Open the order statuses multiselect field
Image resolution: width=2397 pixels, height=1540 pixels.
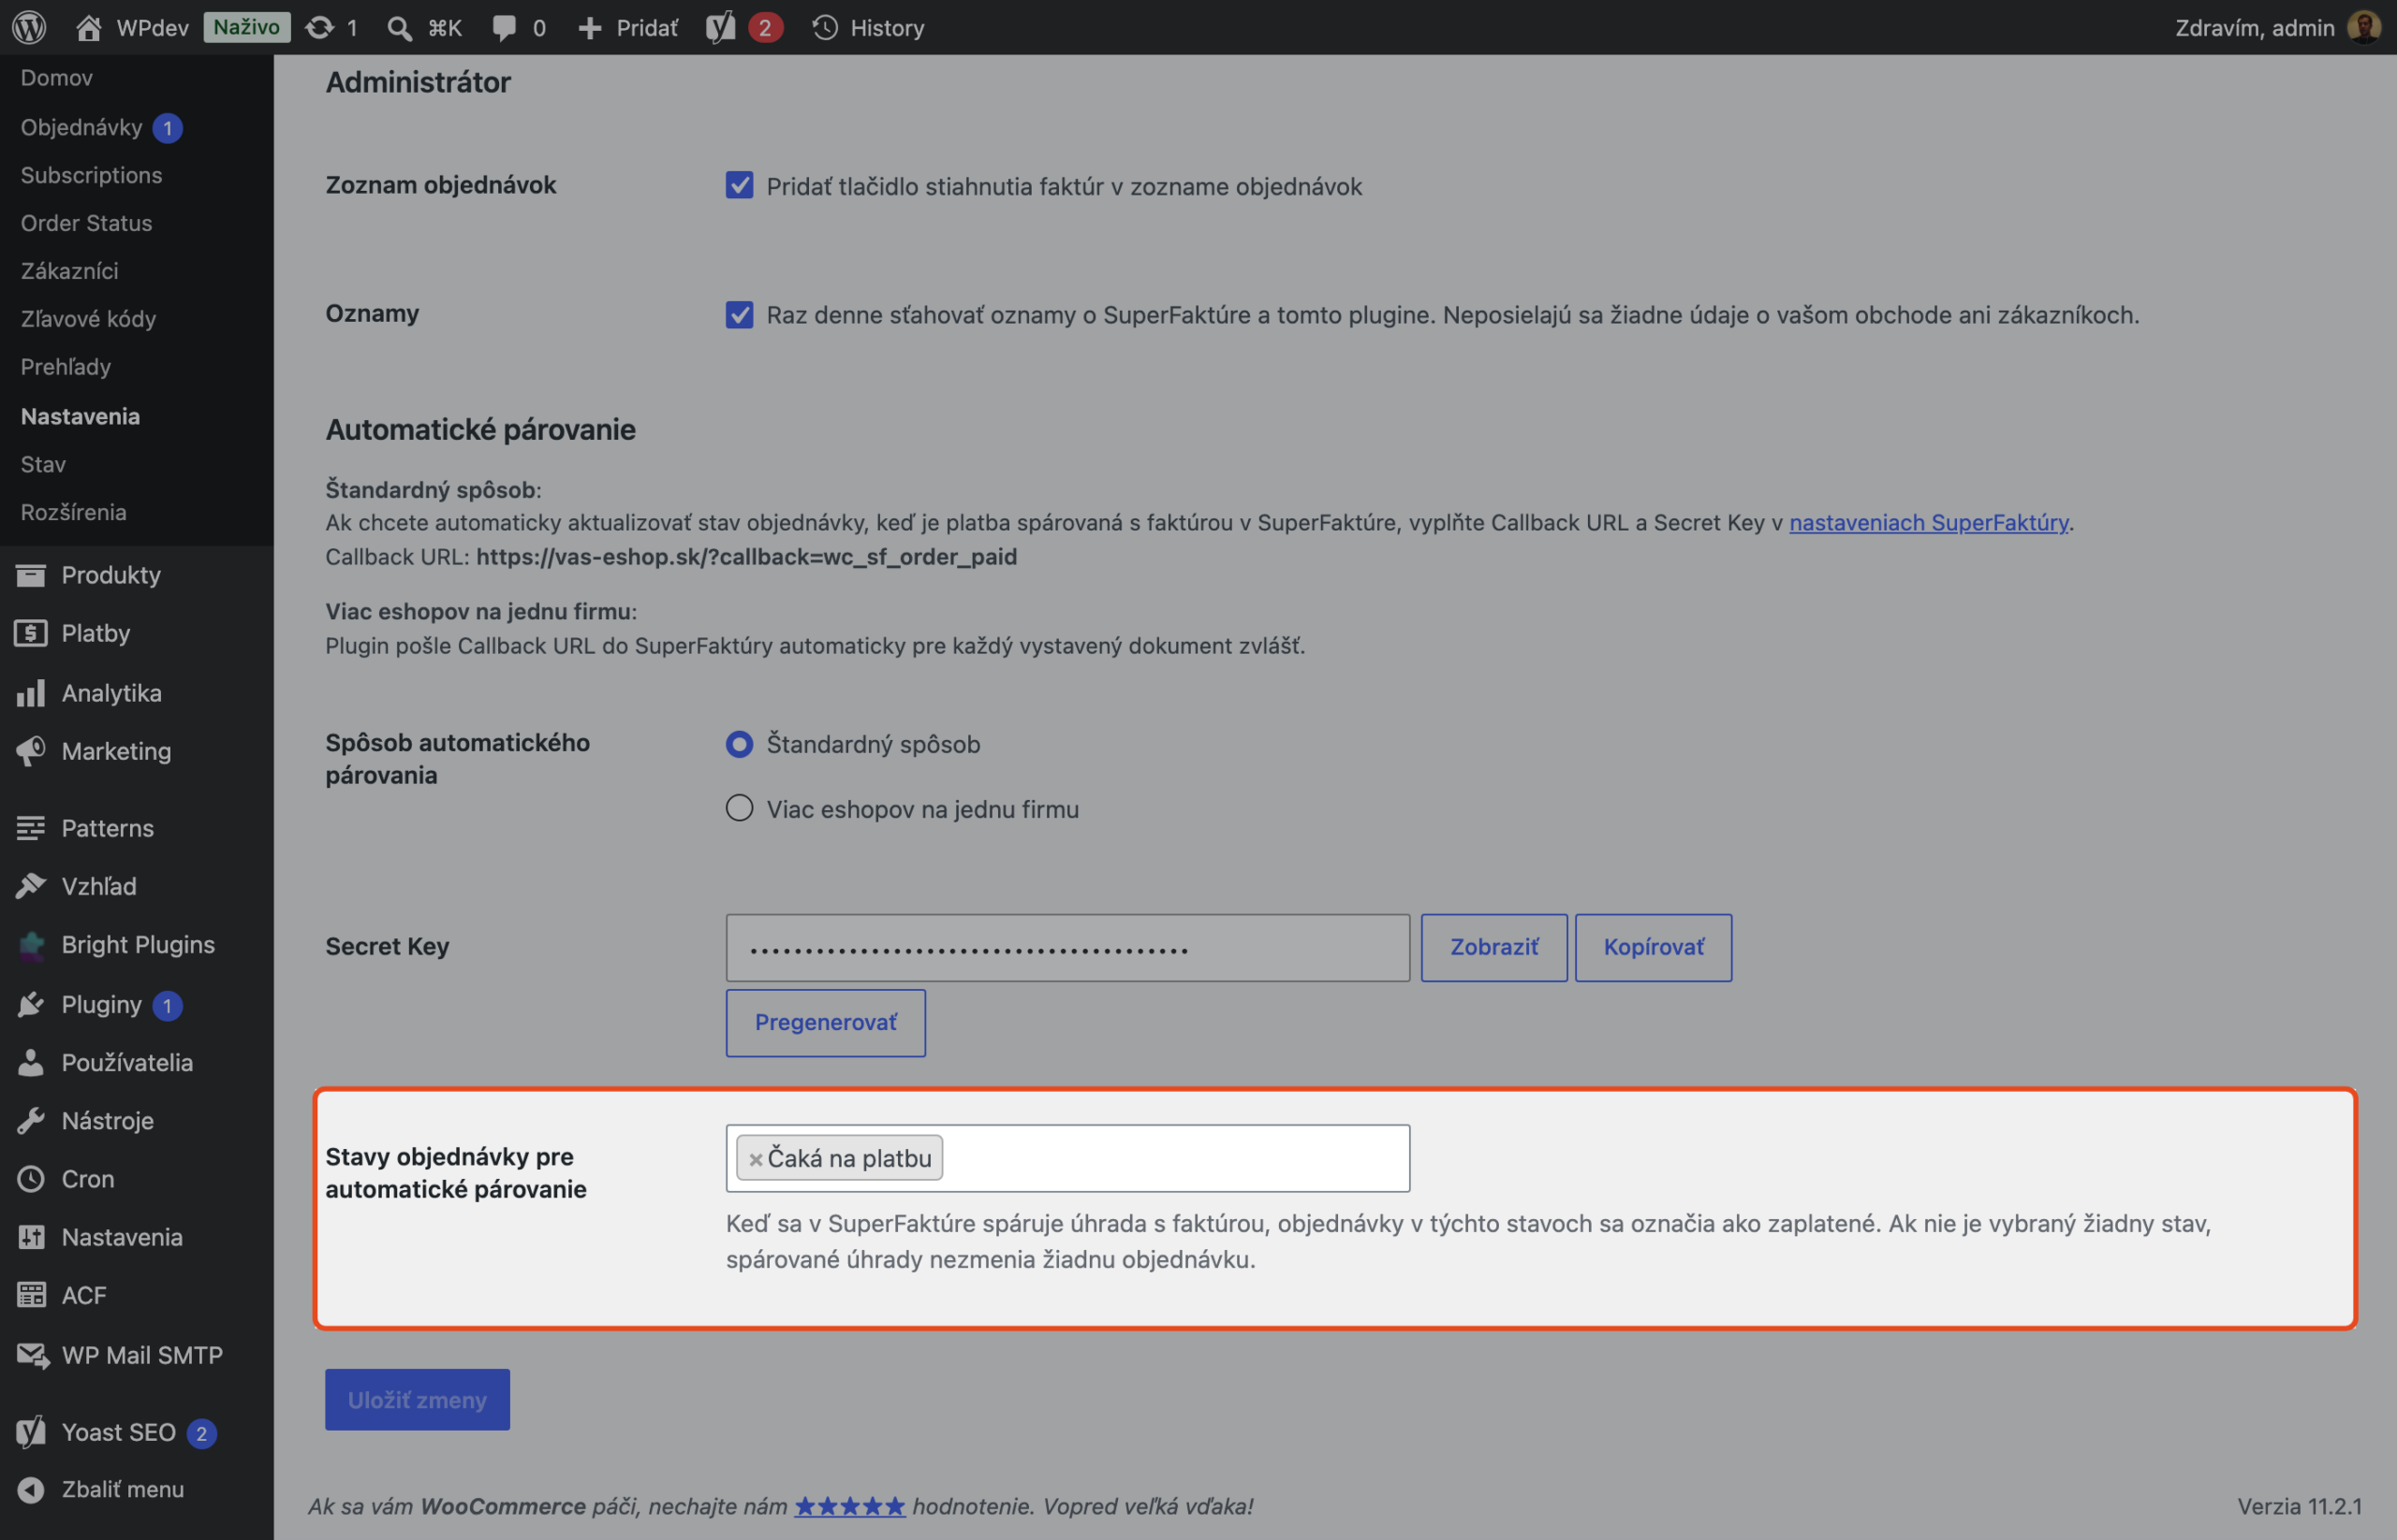point(1068,1158)
